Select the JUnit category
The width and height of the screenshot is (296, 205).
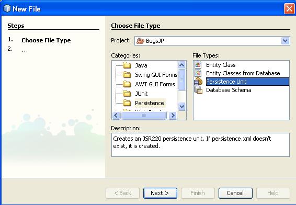(x=141, y=94)
